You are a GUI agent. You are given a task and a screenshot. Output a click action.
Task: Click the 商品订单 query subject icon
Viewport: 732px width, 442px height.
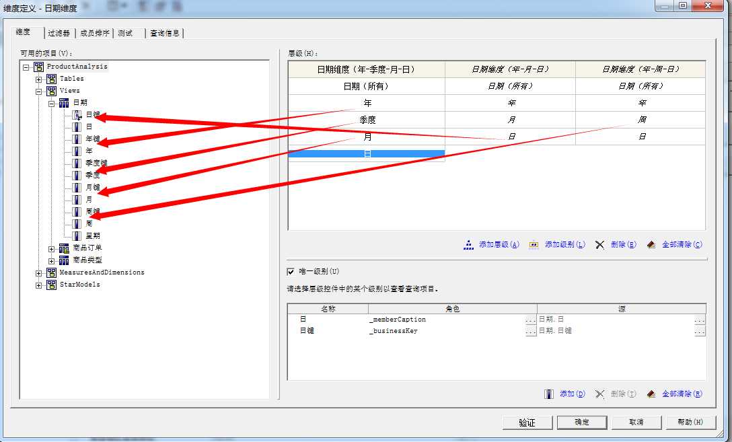[x=64, y=248]
